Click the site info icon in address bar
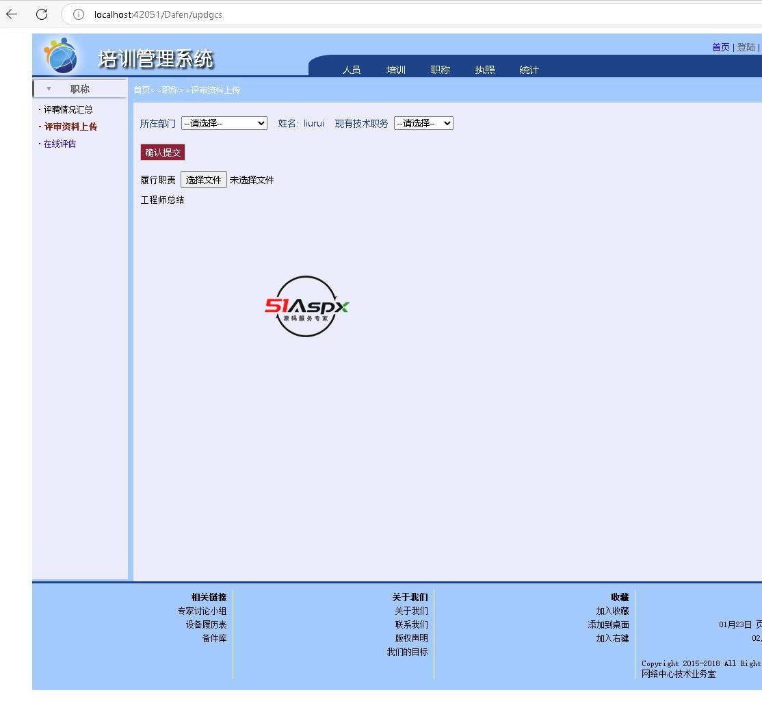762x701 pixels. tap(79, 14)
